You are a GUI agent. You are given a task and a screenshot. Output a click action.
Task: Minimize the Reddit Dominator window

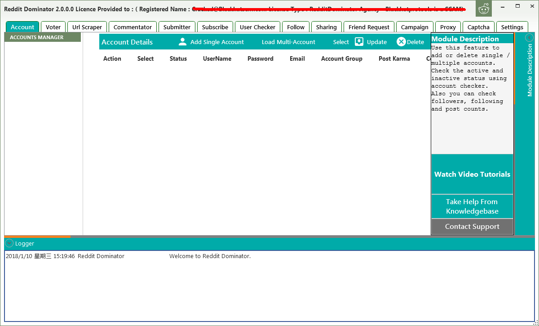pos(502,6)
